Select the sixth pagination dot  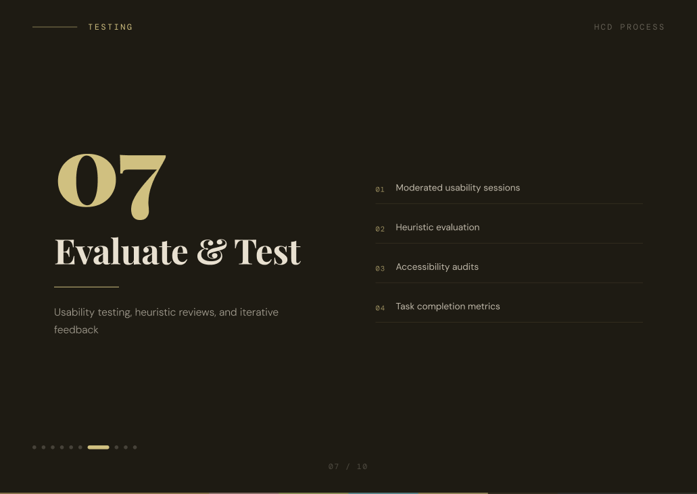click(80, 447)
